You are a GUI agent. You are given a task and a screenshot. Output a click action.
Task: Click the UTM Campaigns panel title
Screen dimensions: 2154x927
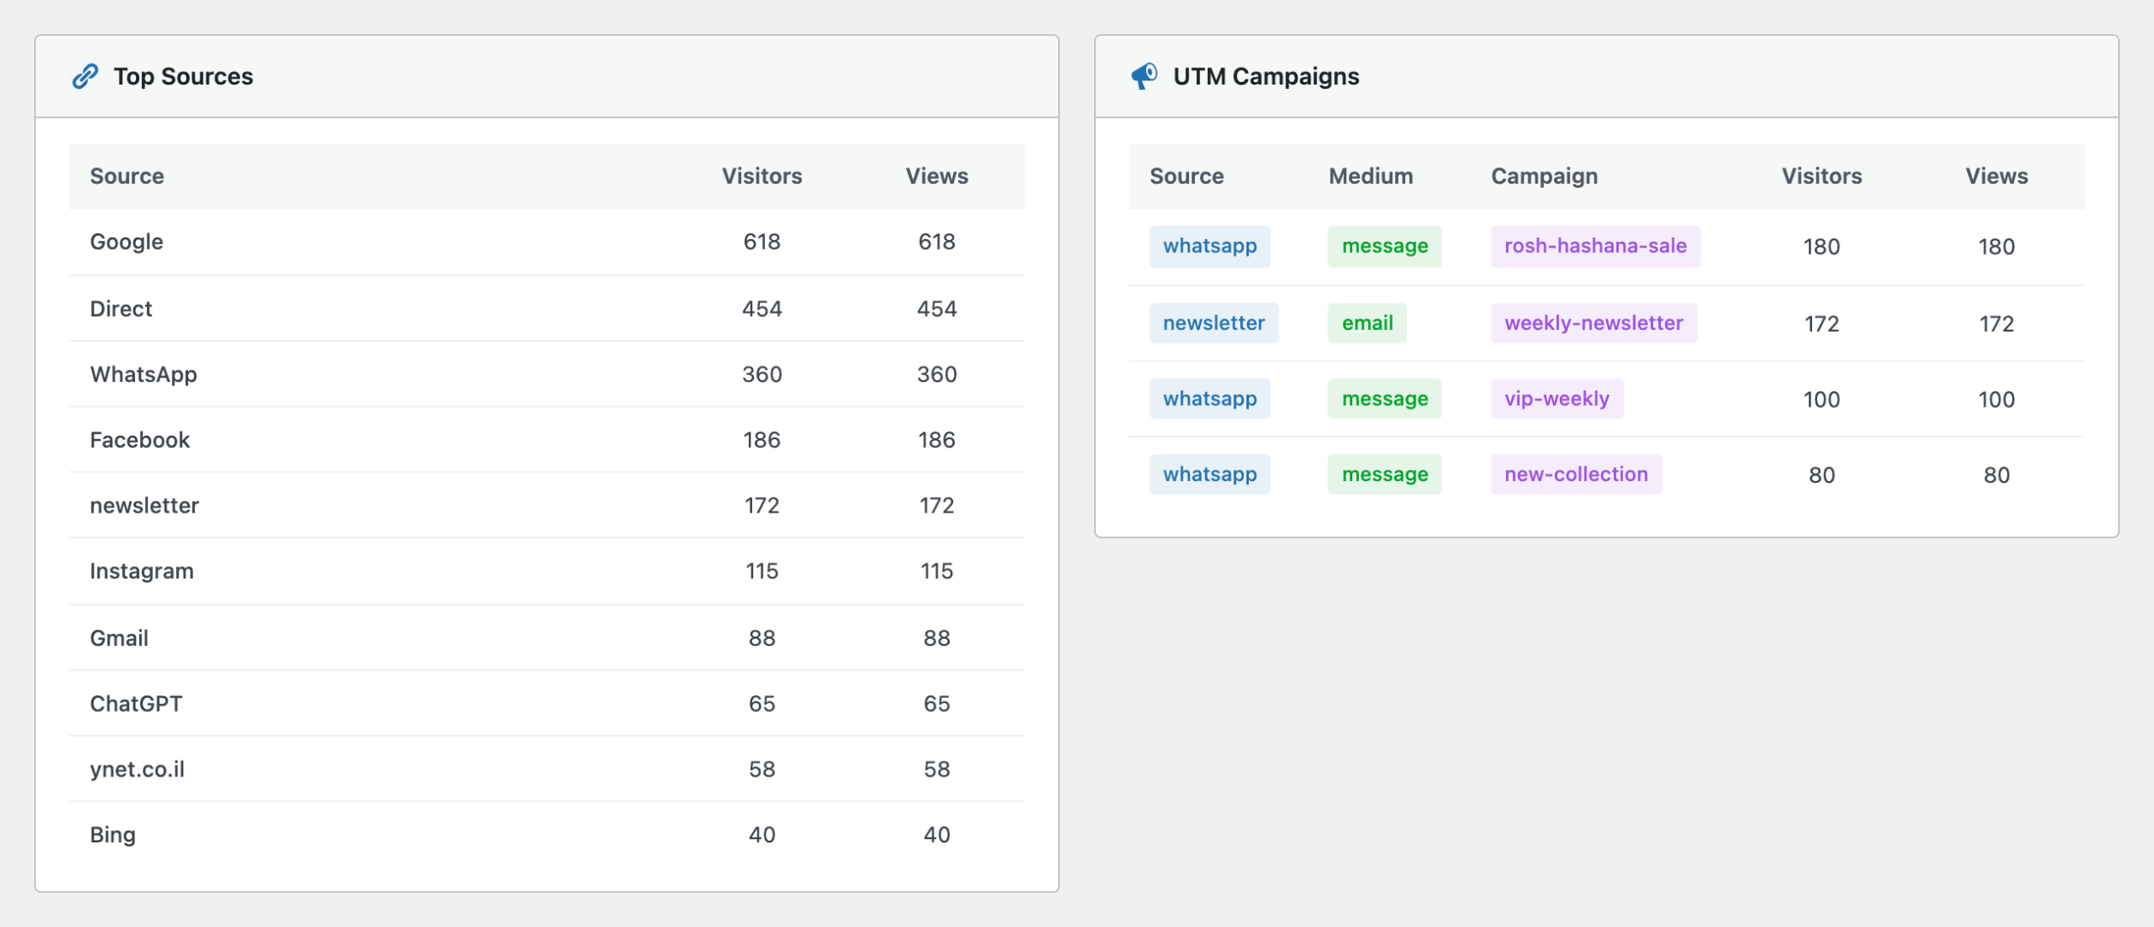1266,76
